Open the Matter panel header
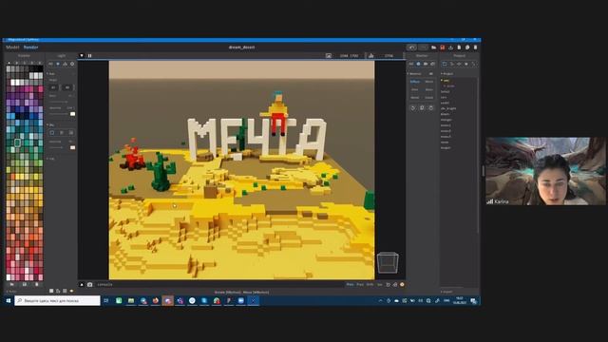Viewport: 608px width, 342px height. [422, 56]
